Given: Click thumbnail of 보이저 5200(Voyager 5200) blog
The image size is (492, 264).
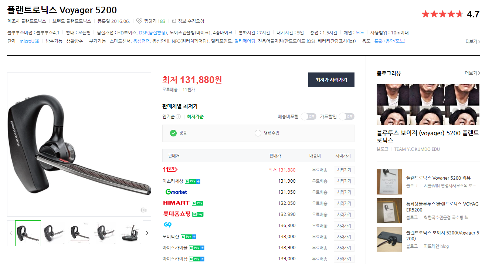Looking at the screenshot, I should pos(389,240).
